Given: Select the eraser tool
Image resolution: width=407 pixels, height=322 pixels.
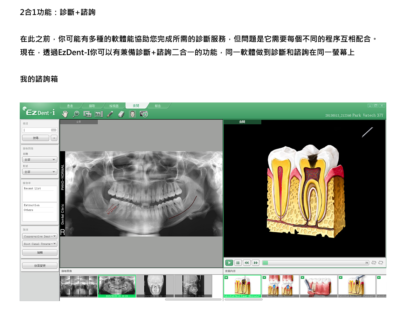Looking at the screenshot, I should (x=121, y=114).
